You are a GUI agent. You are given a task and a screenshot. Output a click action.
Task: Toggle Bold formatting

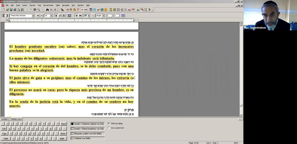56,16
